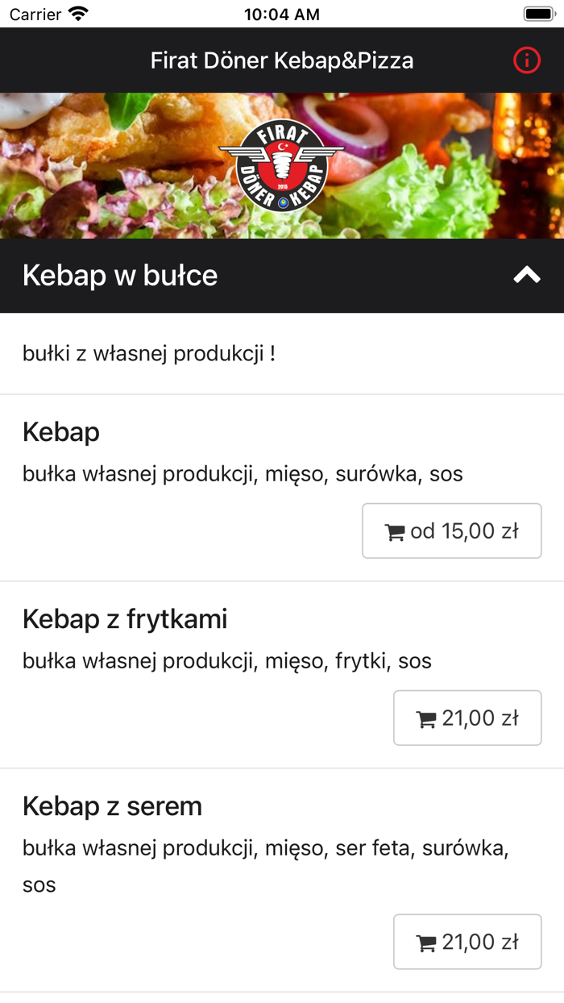Tap the Kebap w bułce section header
The height and width of the screenshot is (1003, 564).
point(121,276)
